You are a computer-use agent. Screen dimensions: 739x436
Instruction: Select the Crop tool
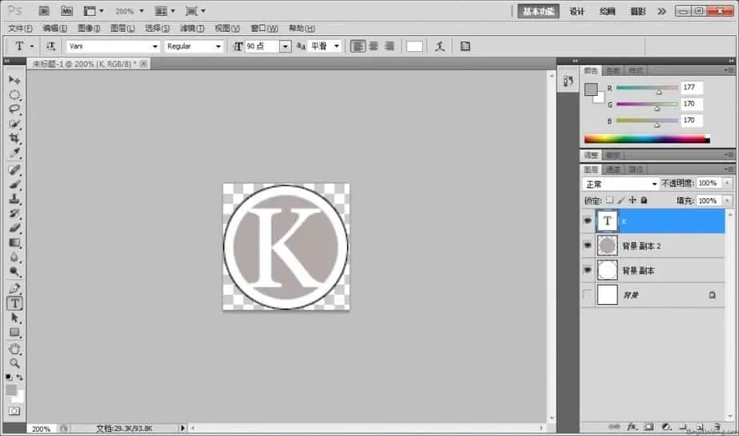pyautogui.click(x=14, y=138)
